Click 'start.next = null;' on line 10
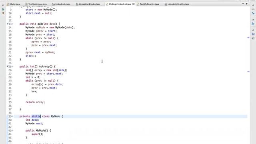Screen dimensions: 256x144 tap(39, 13)
